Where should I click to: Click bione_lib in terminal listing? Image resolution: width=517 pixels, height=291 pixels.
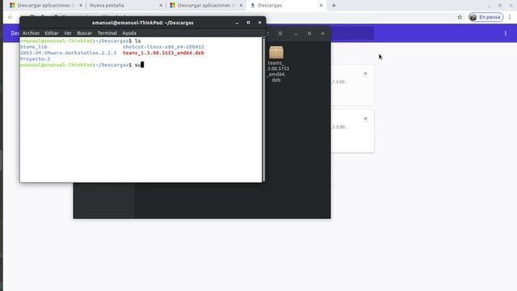[x=34, y=47]
